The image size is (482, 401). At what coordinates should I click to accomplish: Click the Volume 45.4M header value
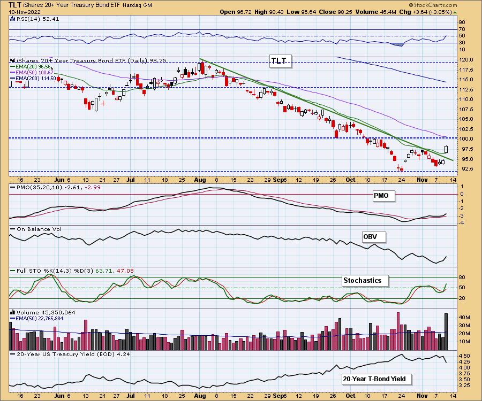tap(375, 12)
